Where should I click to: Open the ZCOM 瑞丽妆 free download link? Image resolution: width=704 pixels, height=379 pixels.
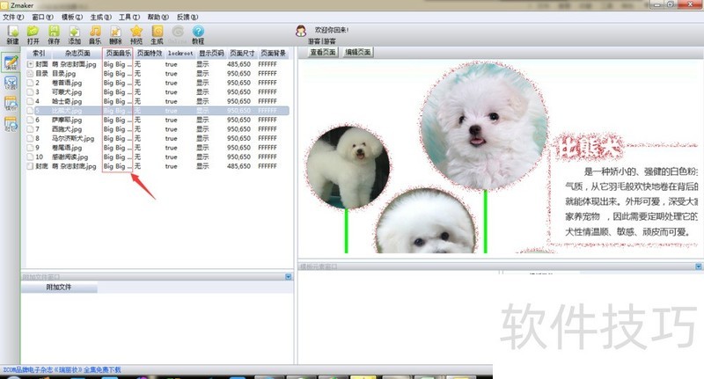click(x=62, y=370)
